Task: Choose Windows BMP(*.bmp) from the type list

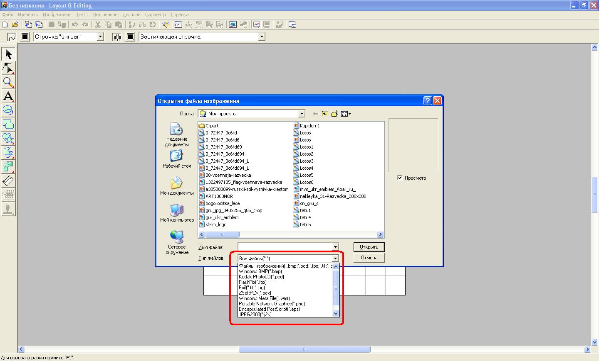Action: click(x=260, y=271)
